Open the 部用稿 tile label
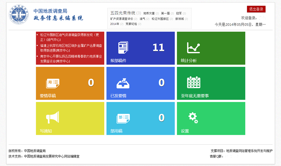 click(x=117, y=131)
